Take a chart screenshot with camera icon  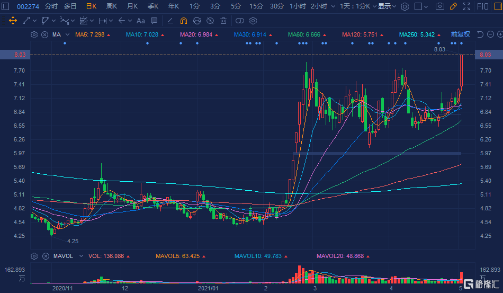[x=440, y=6]
